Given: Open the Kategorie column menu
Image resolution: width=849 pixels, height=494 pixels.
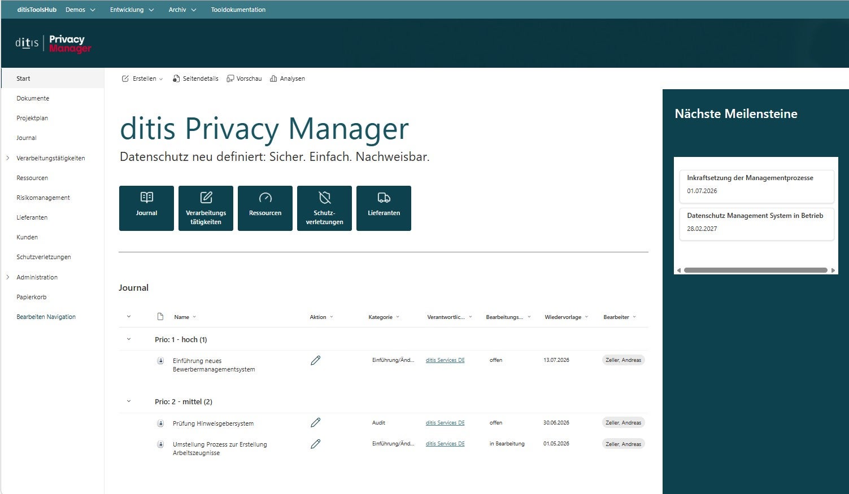Looking at the screenshot, I should [x=384, y=317].
